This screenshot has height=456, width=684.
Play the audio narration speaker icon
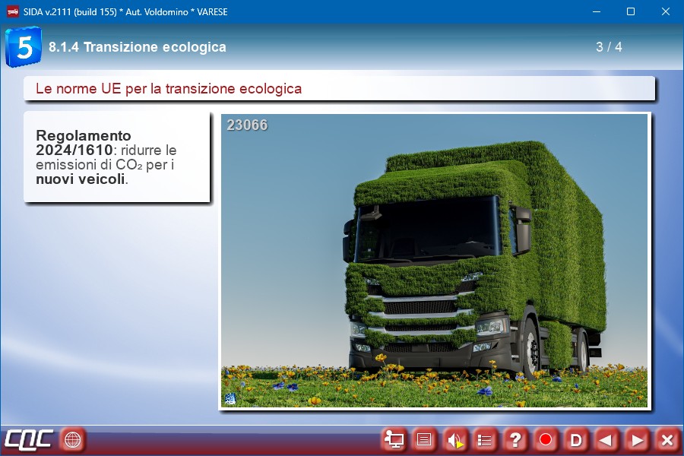pyautogui.click(x=454, y=439)
